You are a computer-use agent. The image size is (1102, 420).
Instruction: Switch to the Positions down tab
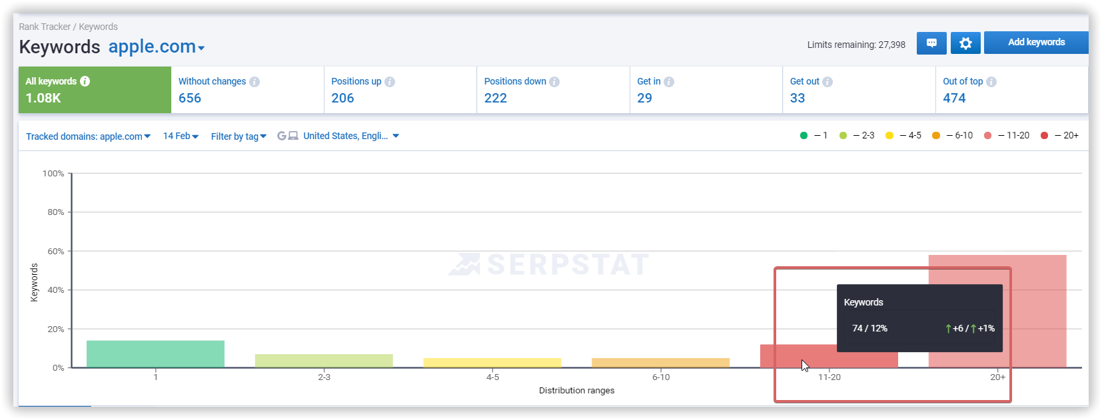[x=553, y=90]
